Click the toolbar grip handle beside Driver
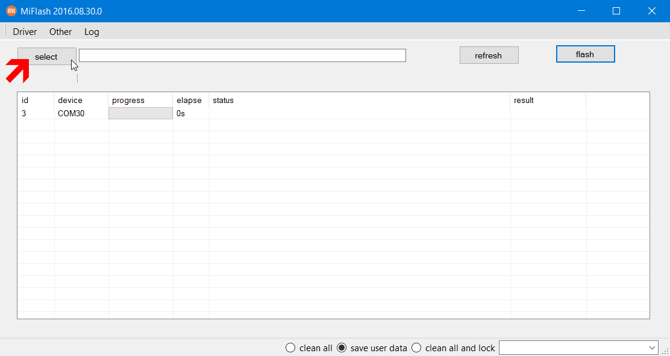The width and height of the screenshot is (670, 356). (5, 31)
